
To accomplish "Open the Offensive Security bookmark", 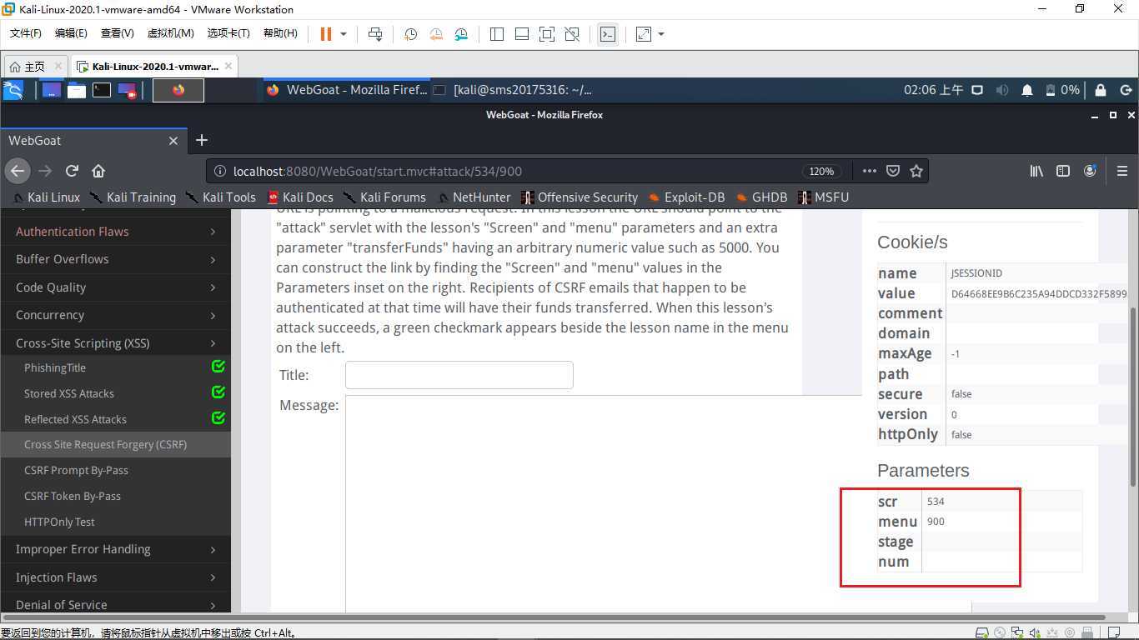I will click(x=580, y=197).
